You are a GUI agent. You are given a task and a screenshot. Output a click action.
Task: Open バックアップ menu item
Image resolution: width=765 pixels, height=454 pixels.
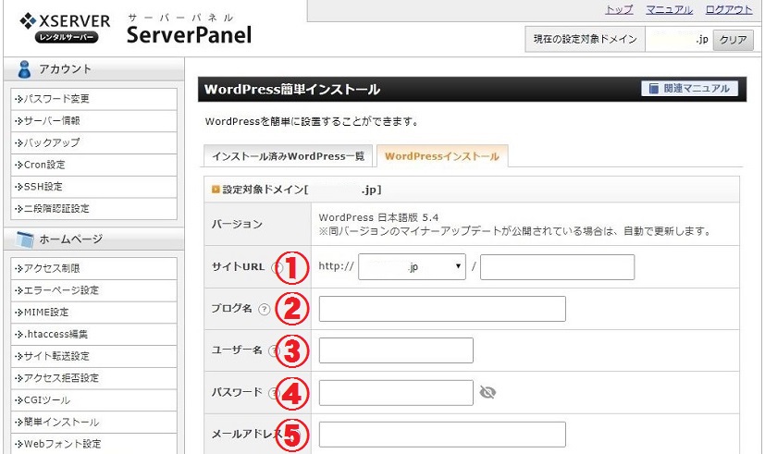tap(93, 143)
